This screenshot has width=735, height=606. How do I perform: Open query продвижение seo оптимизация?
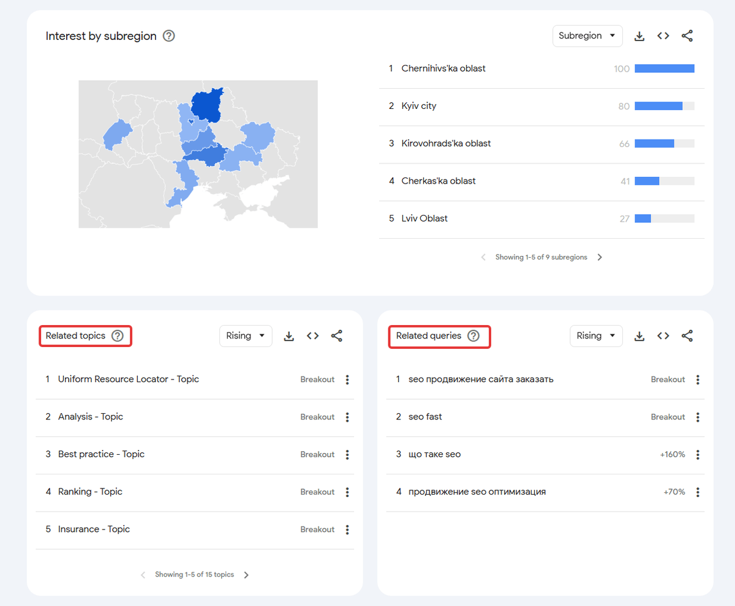pyautogui.click(x=477, y=492)
